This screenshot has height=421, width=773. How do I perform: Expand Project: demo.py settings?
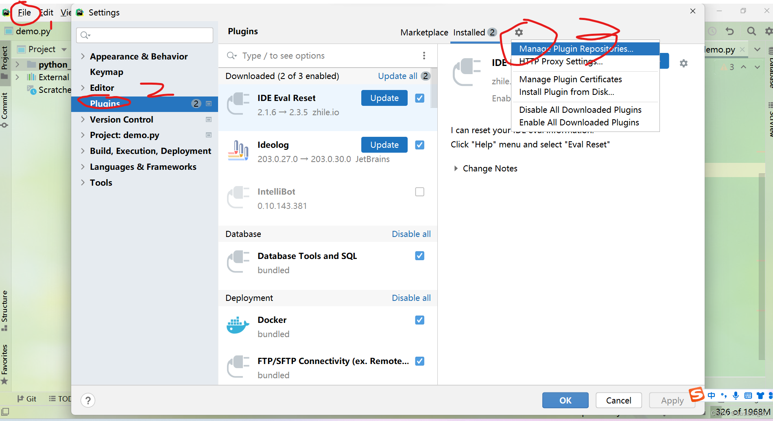[x=83, y=135]
